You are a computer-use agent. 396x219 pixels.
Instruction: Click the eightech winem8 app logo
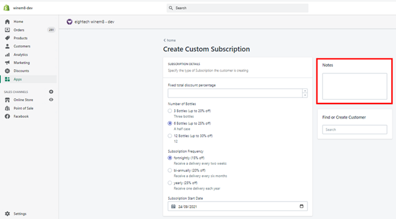point(69,22)
